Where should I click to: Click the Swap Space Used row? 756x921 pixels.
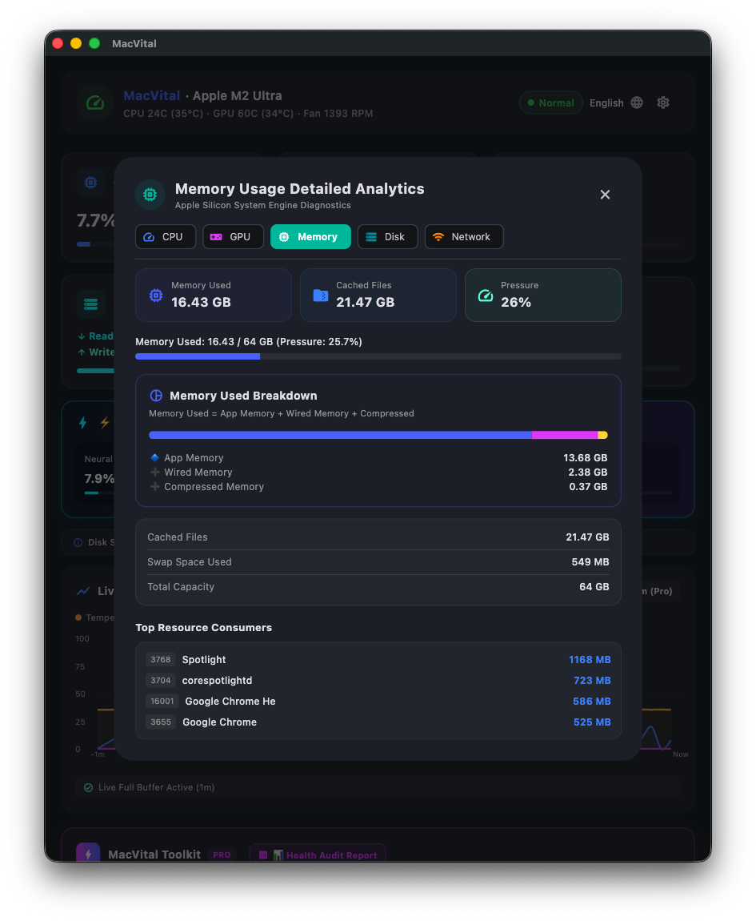tap(378, 562)
